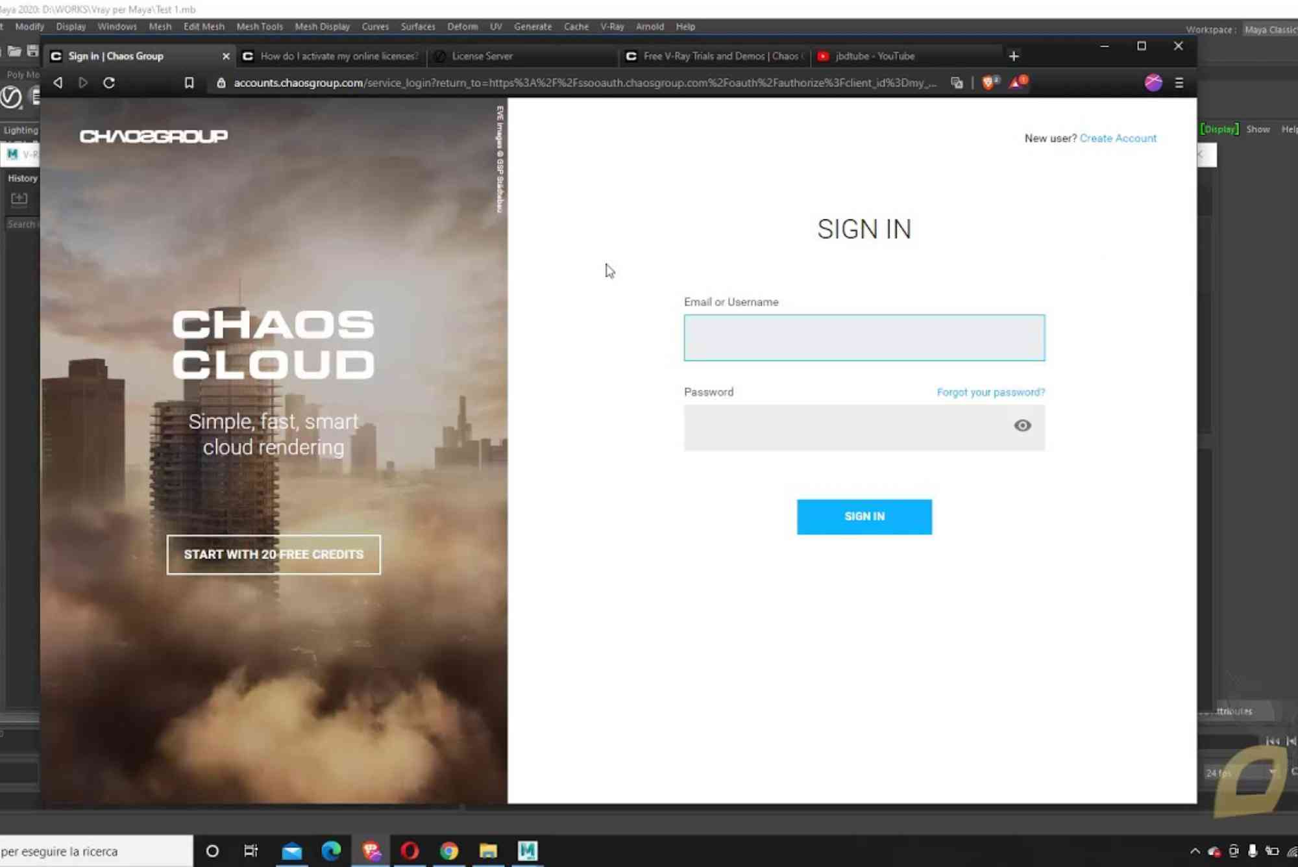Switch to How do I activate licenses tab
This screenshot has width=1298, height=867.
pyautogui.click(x=331, y=57)
